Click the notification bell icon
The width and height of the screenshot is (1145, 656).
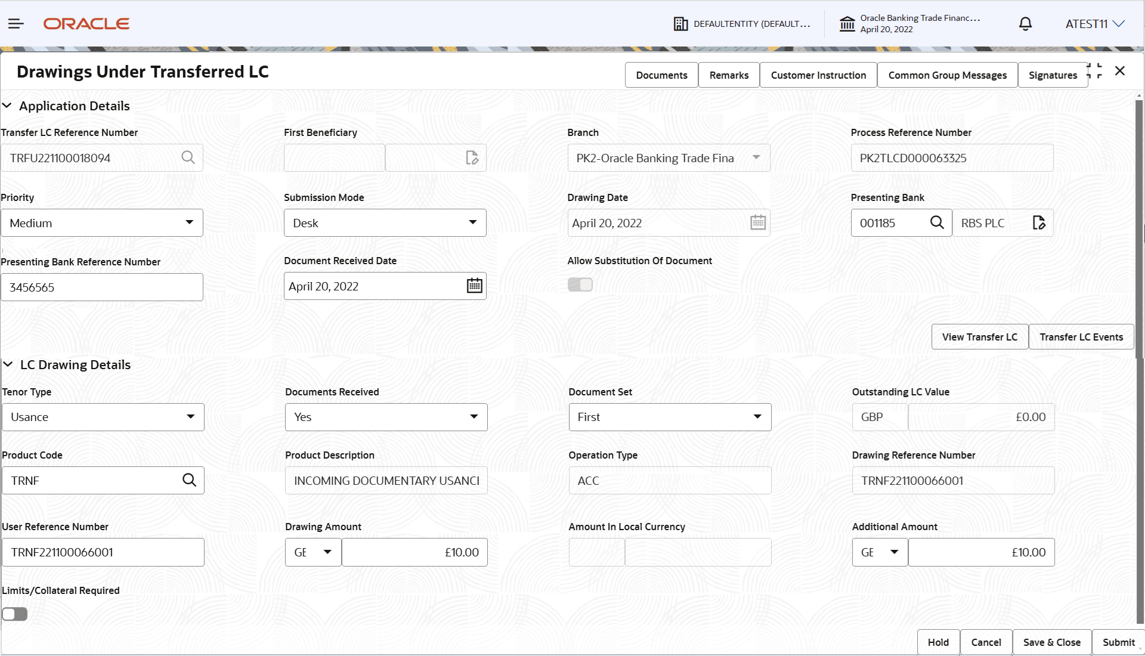coord(1025,24)
